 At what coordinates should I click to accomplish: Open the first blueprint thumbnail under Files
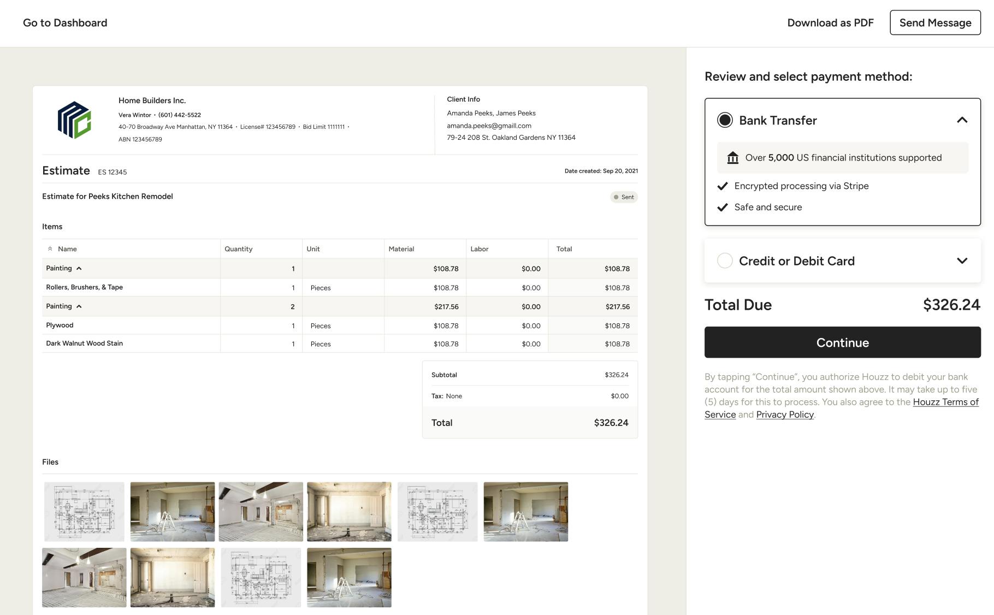84,511
